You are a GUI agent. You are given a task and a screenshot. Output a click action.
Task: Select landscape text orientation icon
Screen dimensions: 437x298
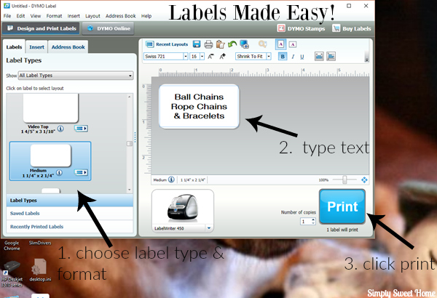292,44
